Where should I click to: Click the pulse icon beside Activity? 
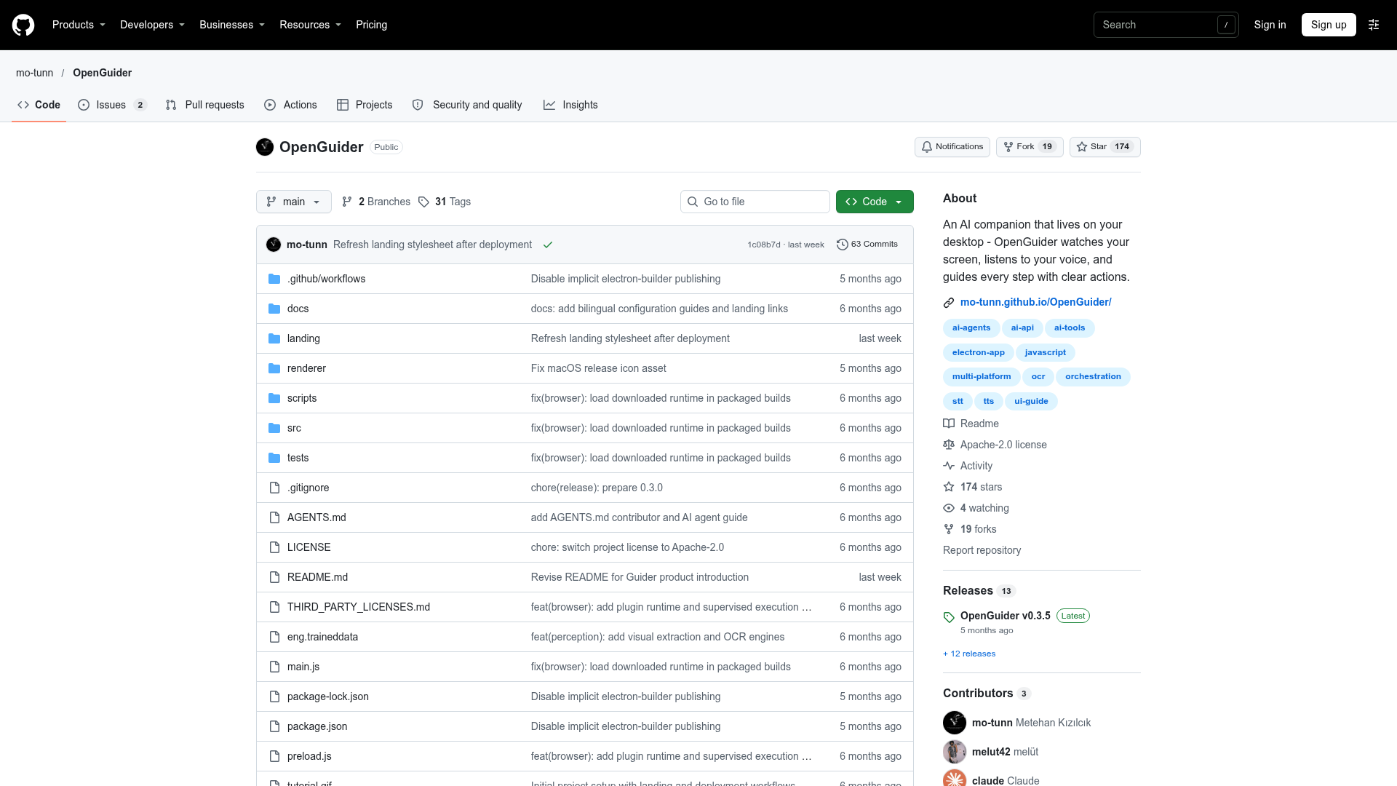coord(949,466)
